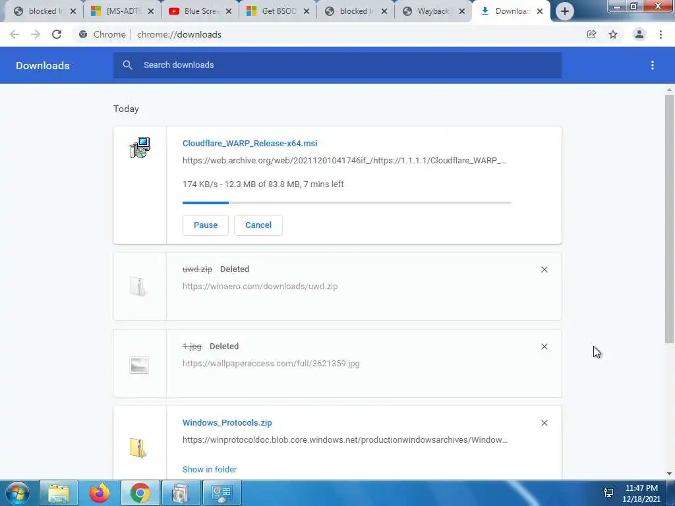
Task: Click the Chrome taskbar icon
Action: point(140,493)
